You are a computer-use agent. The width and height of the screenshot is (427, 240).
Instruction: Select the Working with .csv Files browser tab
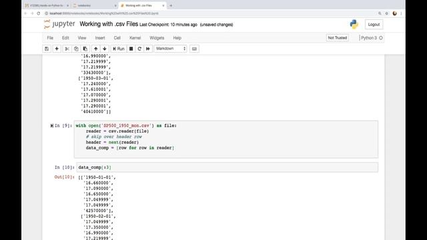tap(142, 5)
